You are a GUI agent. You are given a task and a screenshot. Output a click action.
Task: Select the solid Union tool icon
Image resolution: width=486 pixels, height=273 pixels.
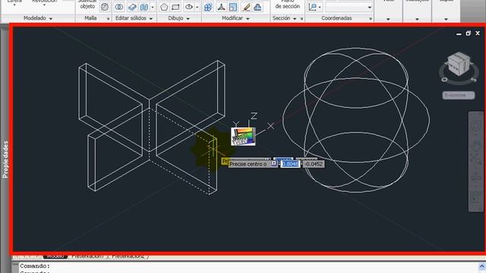(x=119, y=7)
